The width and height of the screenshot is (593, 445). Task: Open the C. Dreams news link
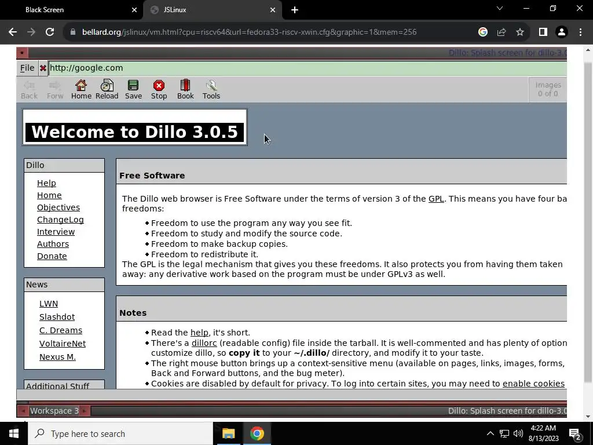pyautogui.click(x=60, y=330)
